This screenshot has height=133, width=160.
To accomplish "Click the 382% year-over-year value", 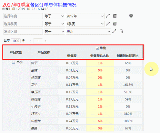I will (128, 114).
